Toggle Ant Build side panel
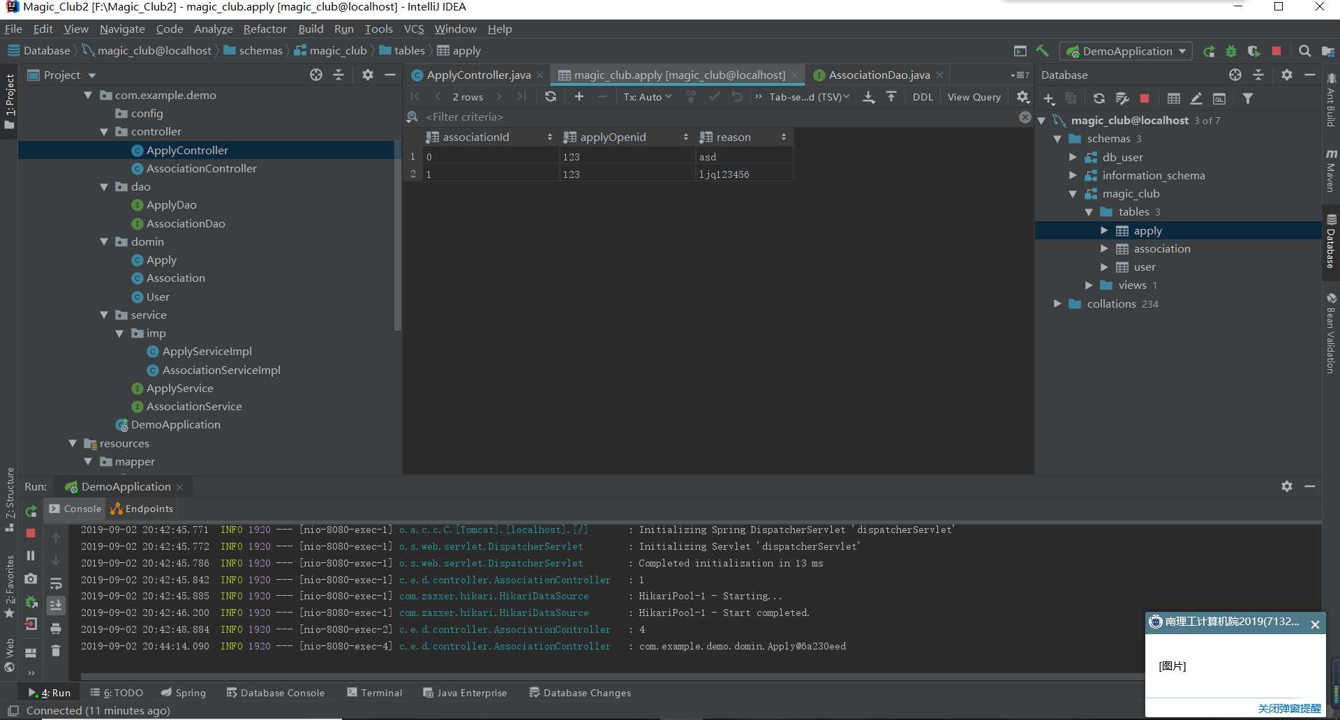The width and height of the screenshot is (1340, 720). click(1332, 100)
